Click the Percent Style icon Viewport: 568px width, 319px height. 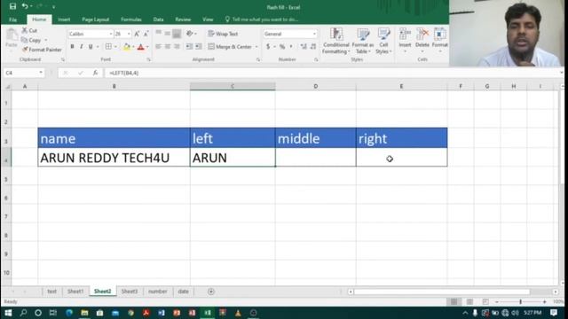(282, 47)
